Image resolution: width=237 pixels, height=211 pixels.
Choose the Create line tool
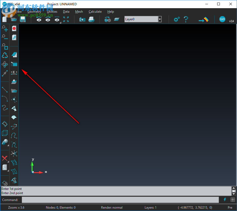[x=5, y=90]
